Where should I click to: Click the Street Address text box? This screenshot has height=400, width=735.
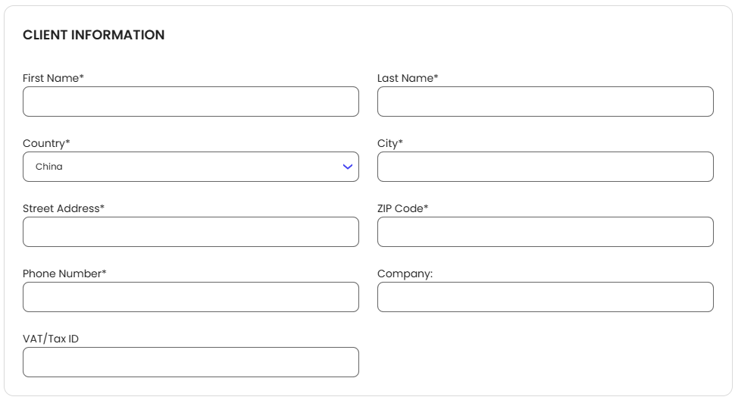point(191,232)
